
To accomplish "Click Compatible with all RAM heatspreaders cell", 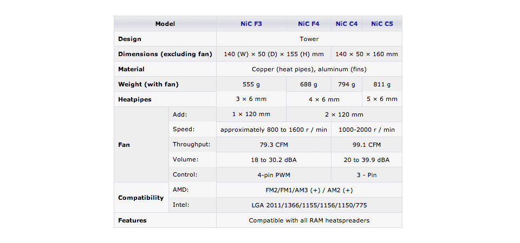I will [x=309, y=220].
